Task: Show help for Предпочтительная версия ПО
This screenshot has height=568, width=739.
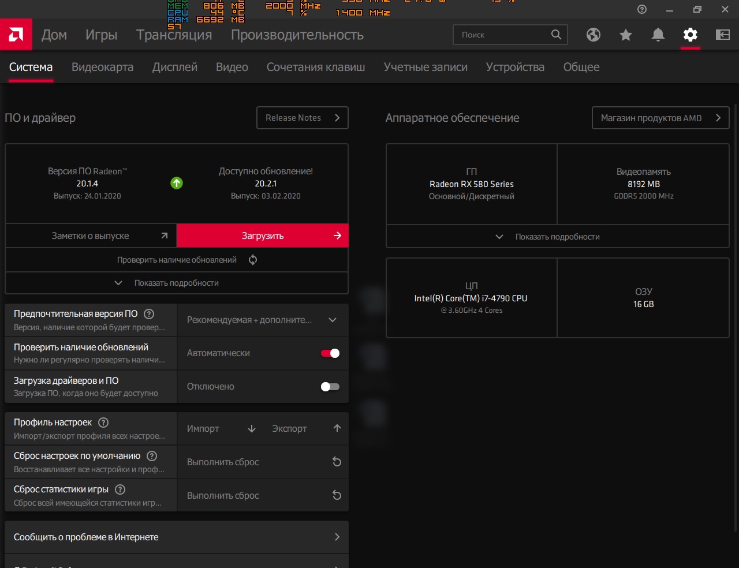Action: 149,314
